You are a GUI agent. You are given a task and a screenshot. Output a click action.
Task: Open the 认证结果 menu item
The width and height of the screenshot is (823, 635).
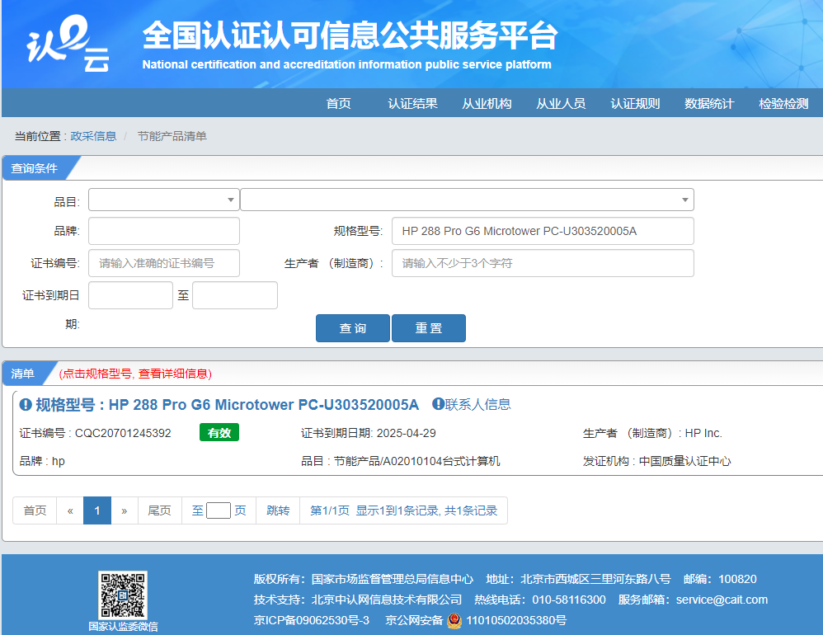(412, 103)
